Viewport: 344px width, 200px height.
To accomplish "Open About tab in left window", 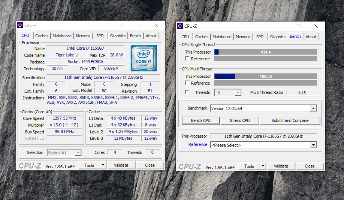I will 151,36.
